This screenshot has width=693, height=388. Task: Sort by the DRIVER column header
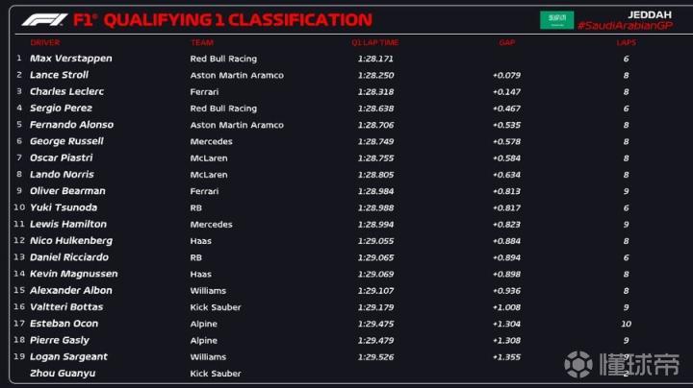pos(44,43)
